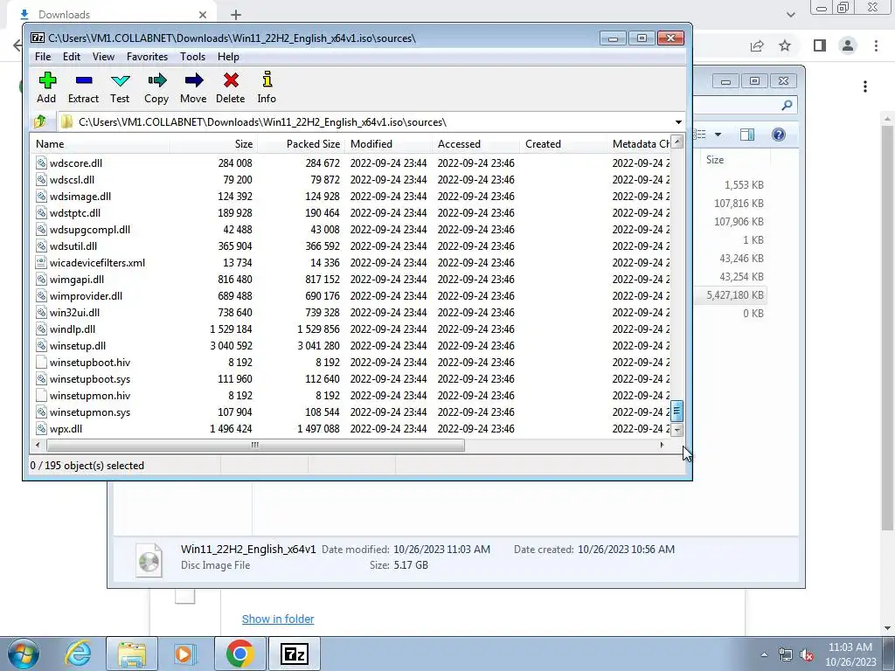Click the horizontal scroll right arrow

pyautogui.click(x=662, y=445)
